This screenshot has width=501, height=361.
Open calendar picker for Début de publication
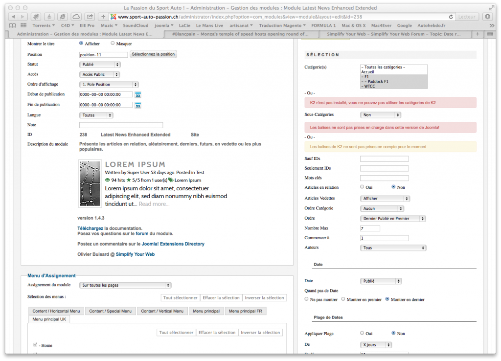[x=138, y=94]
